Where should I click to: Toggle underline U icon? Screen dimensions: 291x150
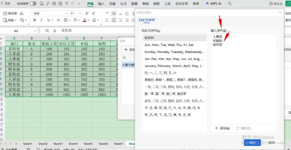(48, 20)
